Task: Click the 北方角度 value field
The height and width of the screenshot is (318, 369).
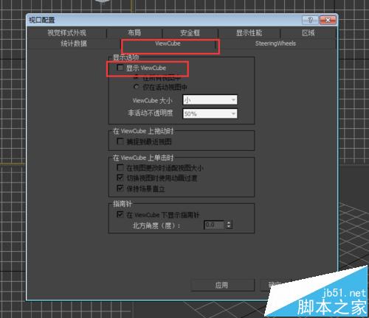Action: pyautogui.click(x=214, y=225)
